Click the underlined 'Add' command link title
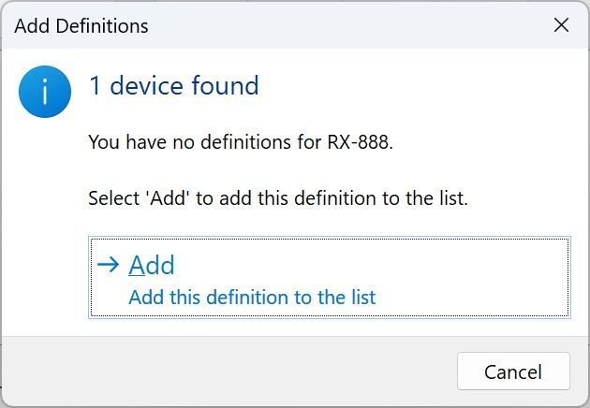Viewport: 590px width, 408px height. (152, 266)
